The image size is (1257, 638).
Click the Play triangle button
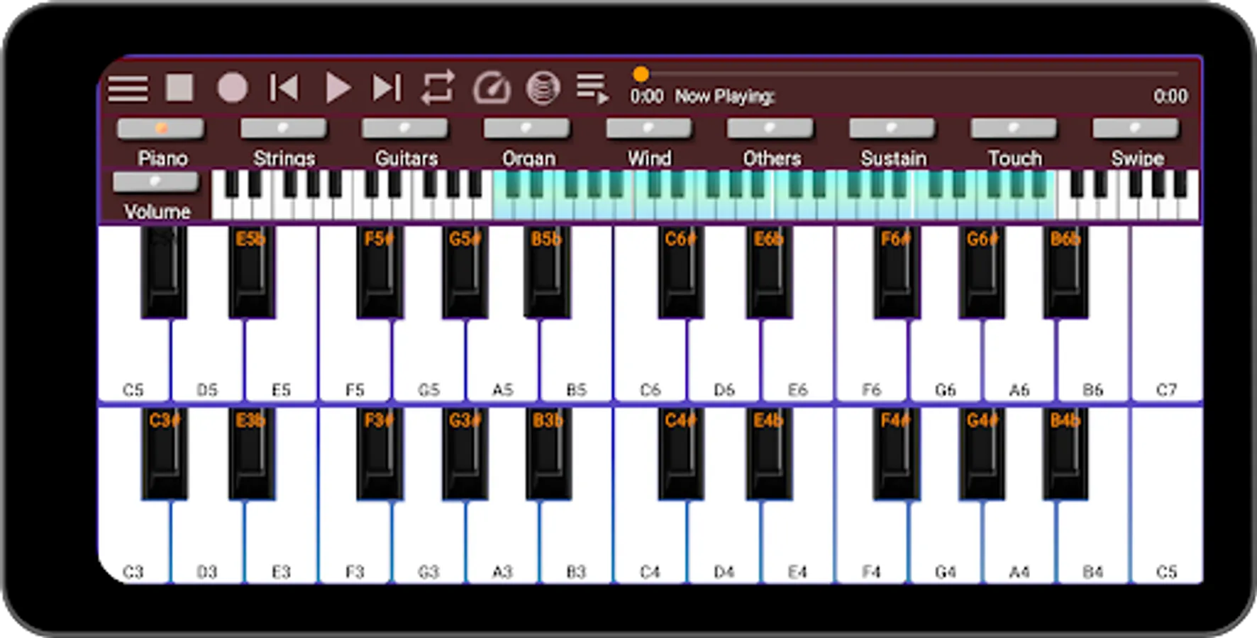pos(337,88)
